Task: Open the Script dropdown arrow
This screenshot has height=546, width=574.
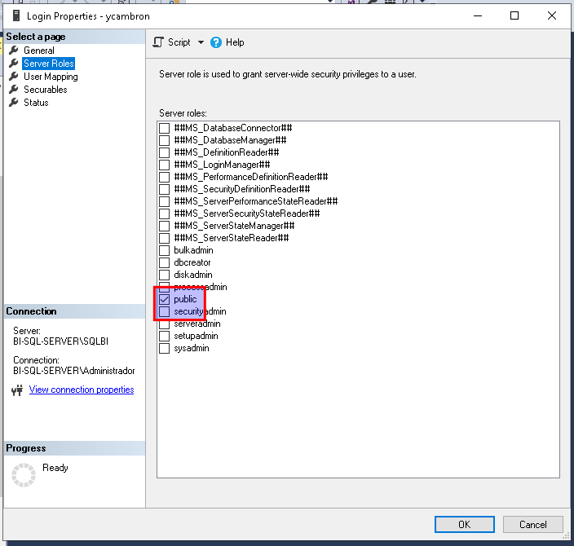Action: click(201, 42)
